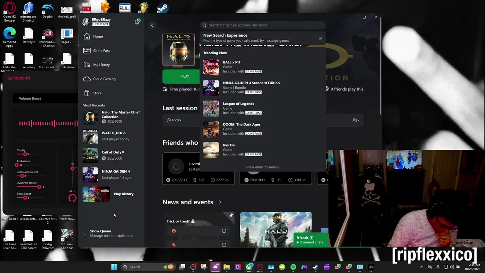Select DOOM: The Dark Ages result
The width and height of the screenshot is (485, 273).
(x=262, y=129)
